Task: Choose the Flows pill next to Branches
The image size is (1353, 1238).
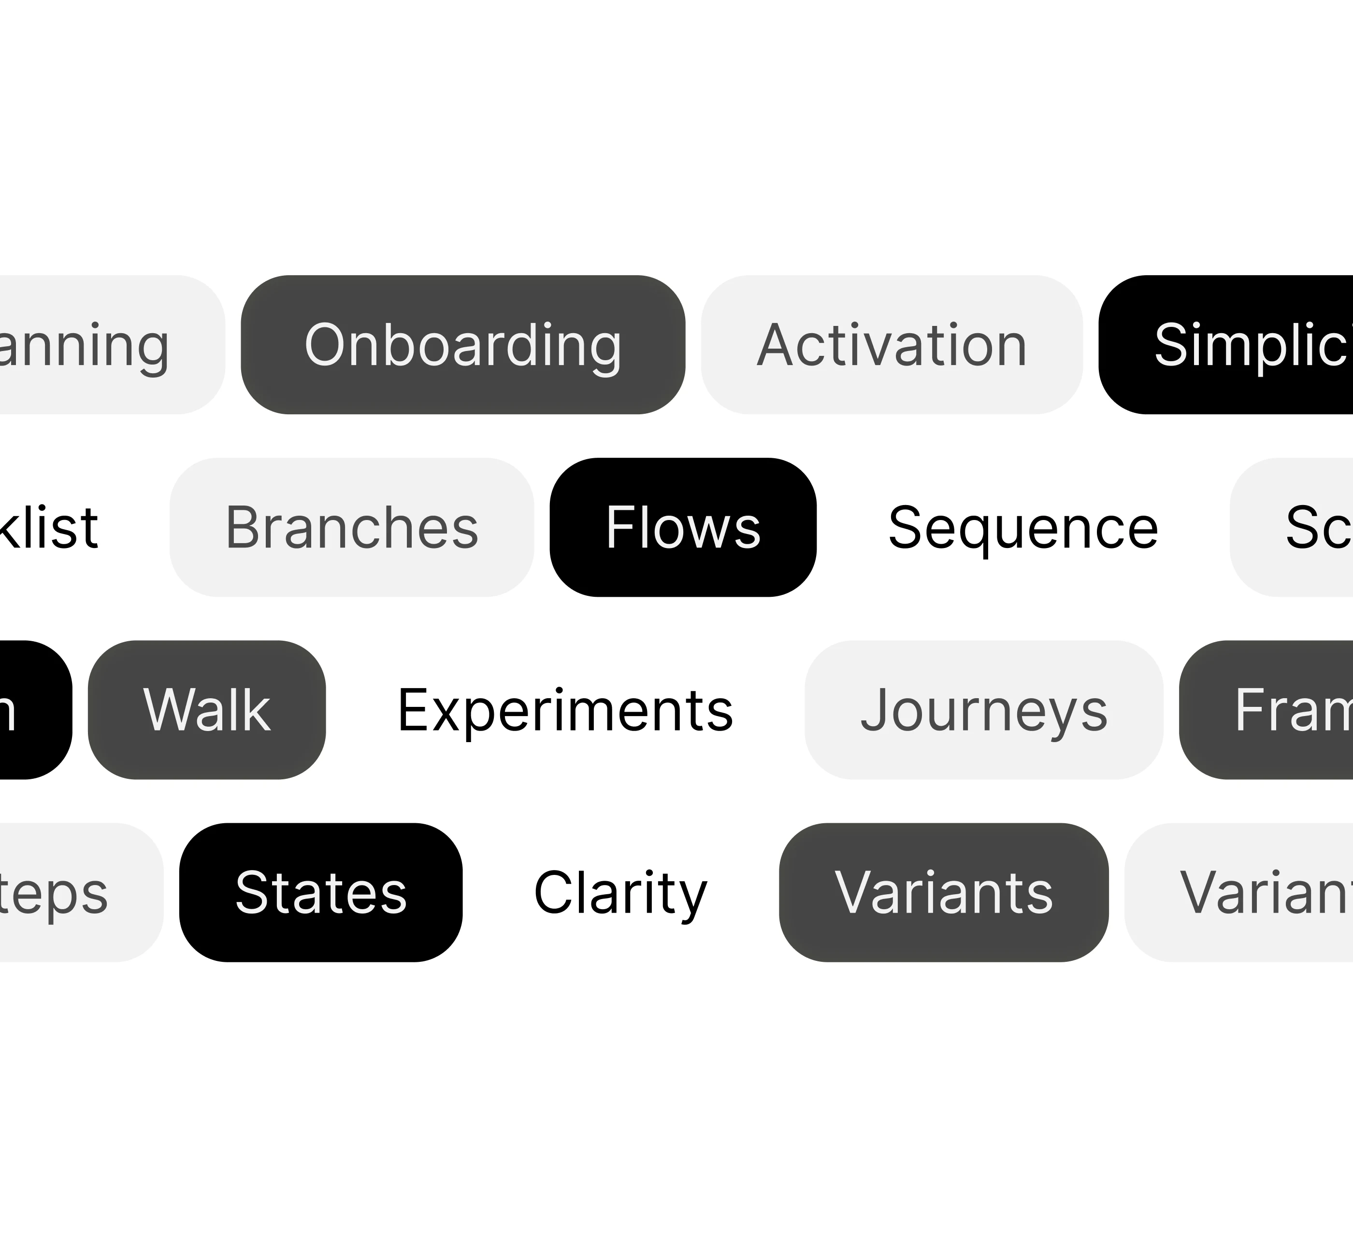Action: click(x=682, y=527)
